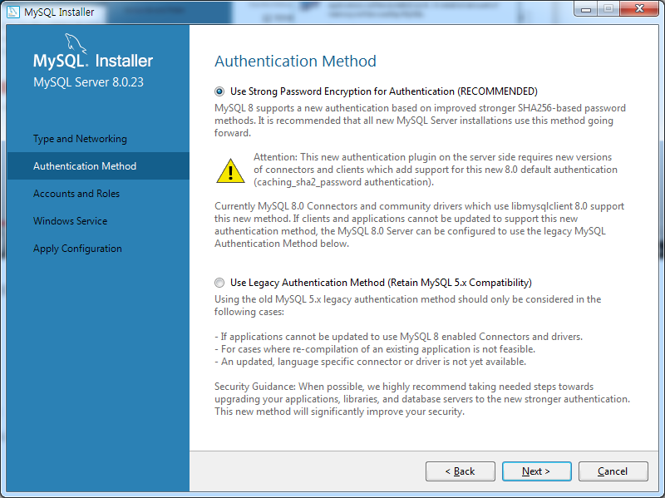Click the Next button
Screen dimensions: 665x498
536,471
